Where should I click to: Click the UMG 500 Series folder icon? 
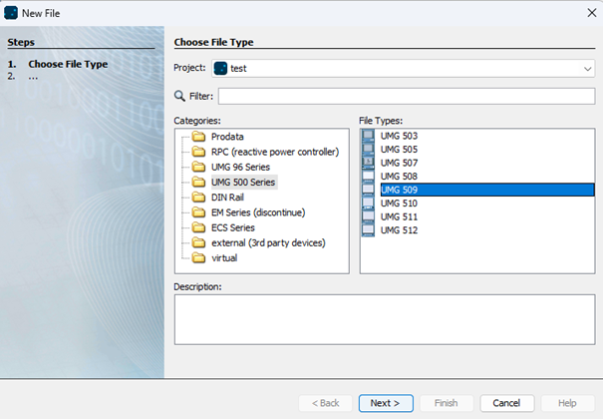pyautogui.click(x=198, y=182)
